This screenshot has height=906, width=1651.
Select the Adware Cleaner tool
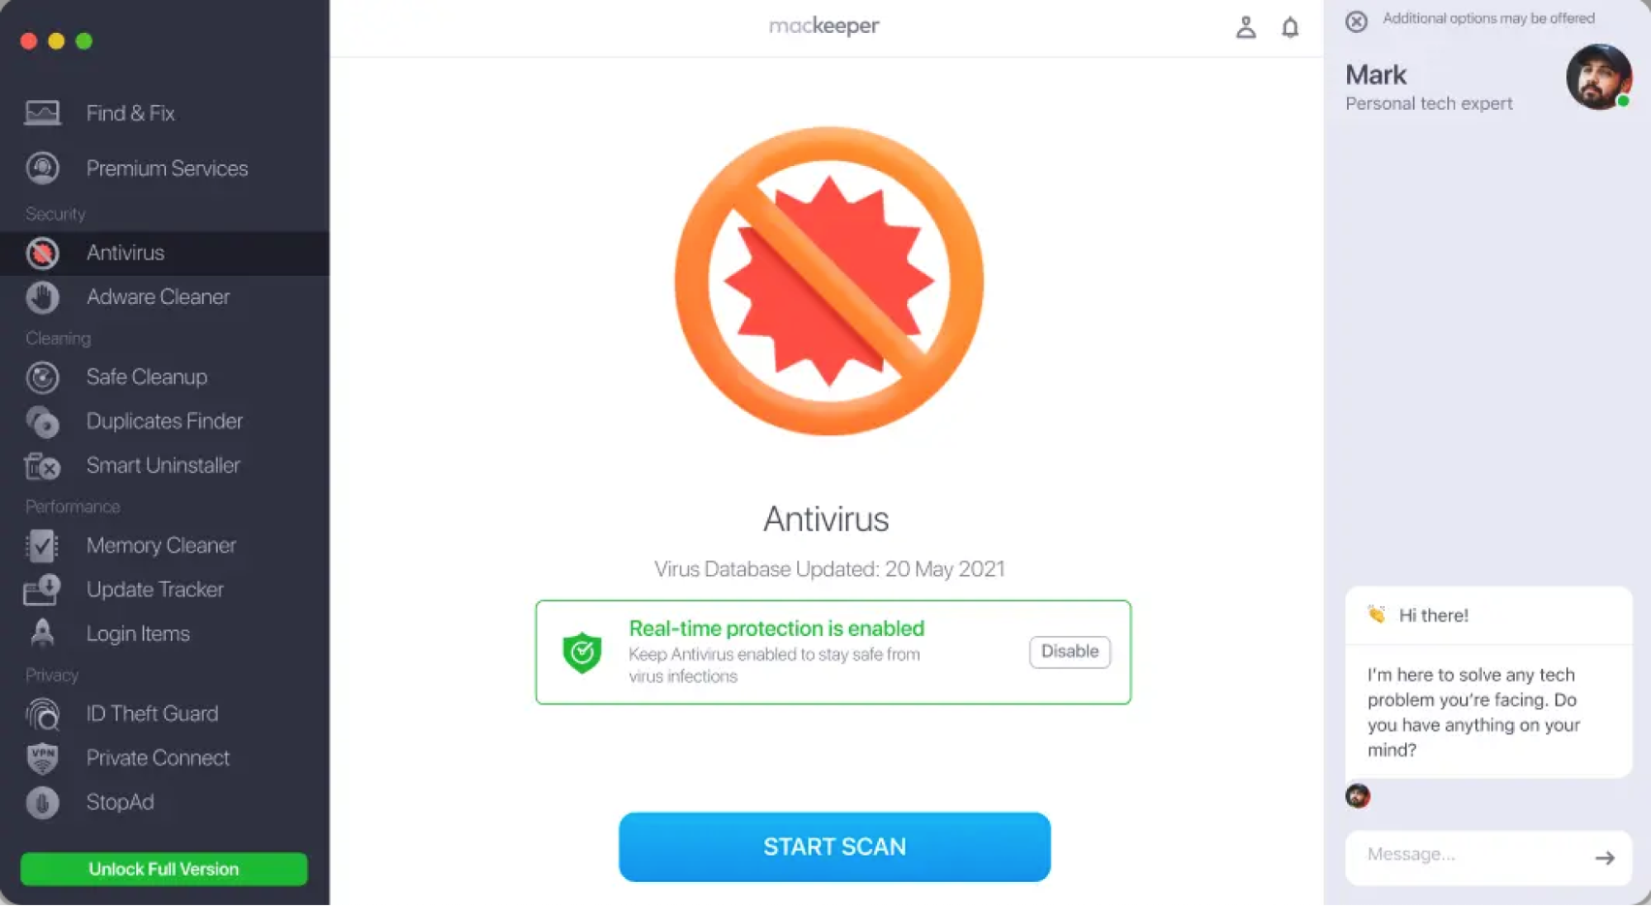pyautogui.click(x=157, y=296)
